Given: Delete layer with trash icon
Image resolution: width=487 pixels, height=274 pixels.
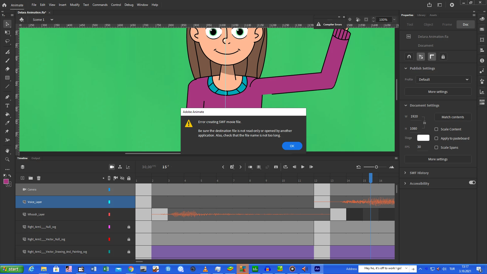Looking at the screenshot, I should pyautogui.click(x=39, y=178).
